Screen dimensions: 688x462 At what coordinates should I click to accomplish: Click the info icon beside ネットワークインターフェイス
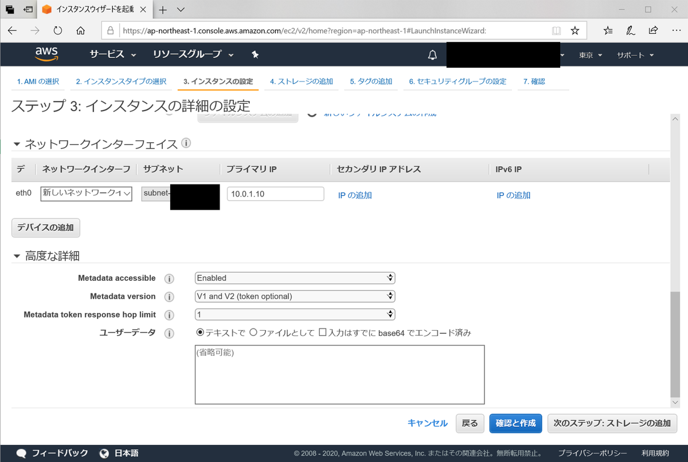186,143
